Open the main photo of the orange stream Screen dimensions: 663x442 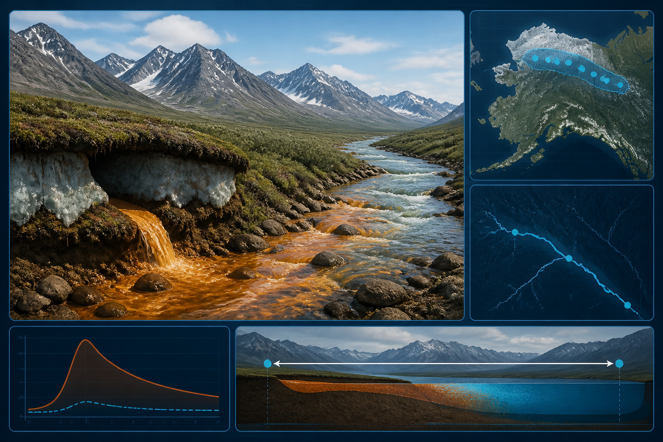point(237,165)
